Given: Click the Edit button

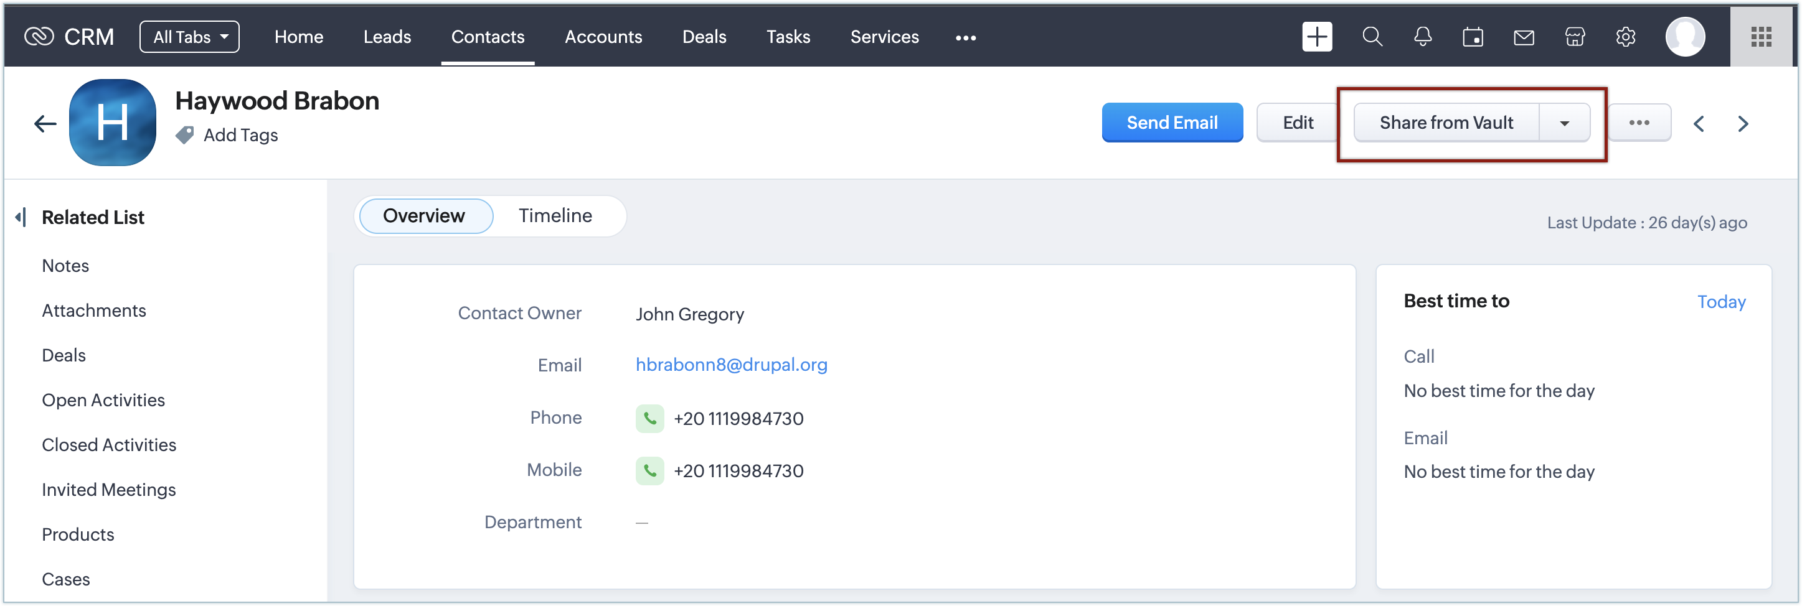Looking at the screenshot, I should click(1298, 123).
